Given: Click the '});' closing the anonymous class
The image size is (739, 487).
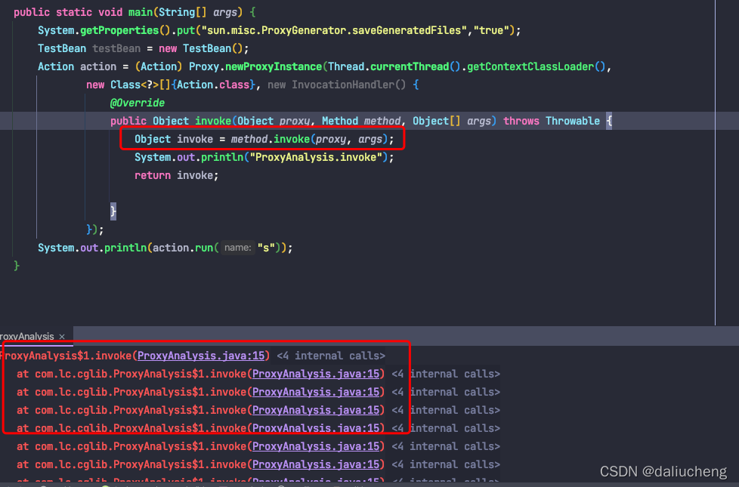Looking at the screenshot, I should click(95, 230).
